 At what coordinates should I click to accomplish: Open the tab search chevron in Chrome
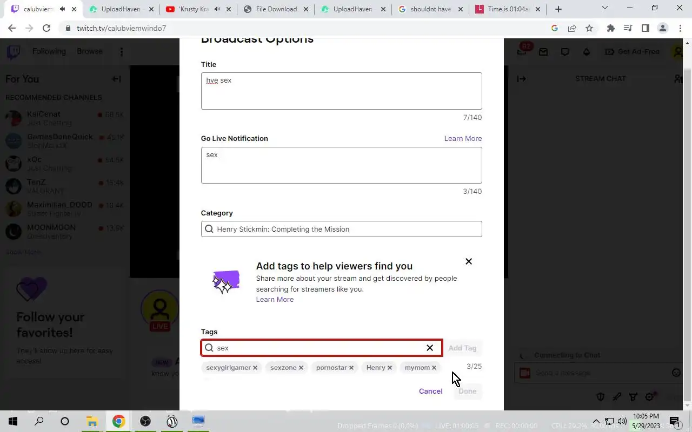click(604, 8)
